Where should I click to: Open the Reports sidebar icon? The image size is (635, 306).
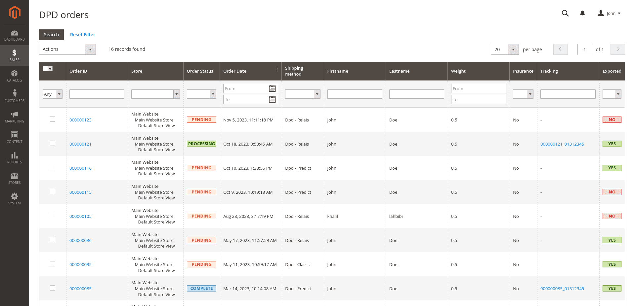click(x=14, y=155)
